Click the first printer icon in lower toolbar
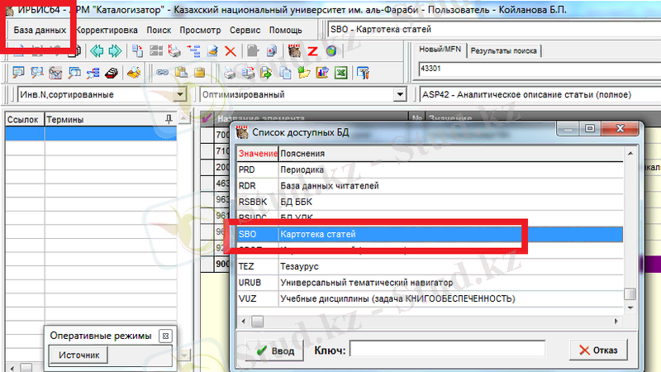 (x=230, y=73)
